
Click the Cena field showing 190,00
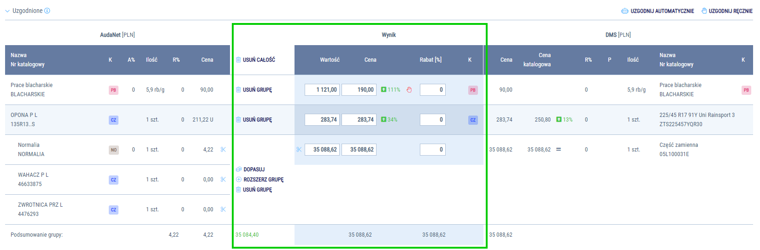click(x=359, y=90)
